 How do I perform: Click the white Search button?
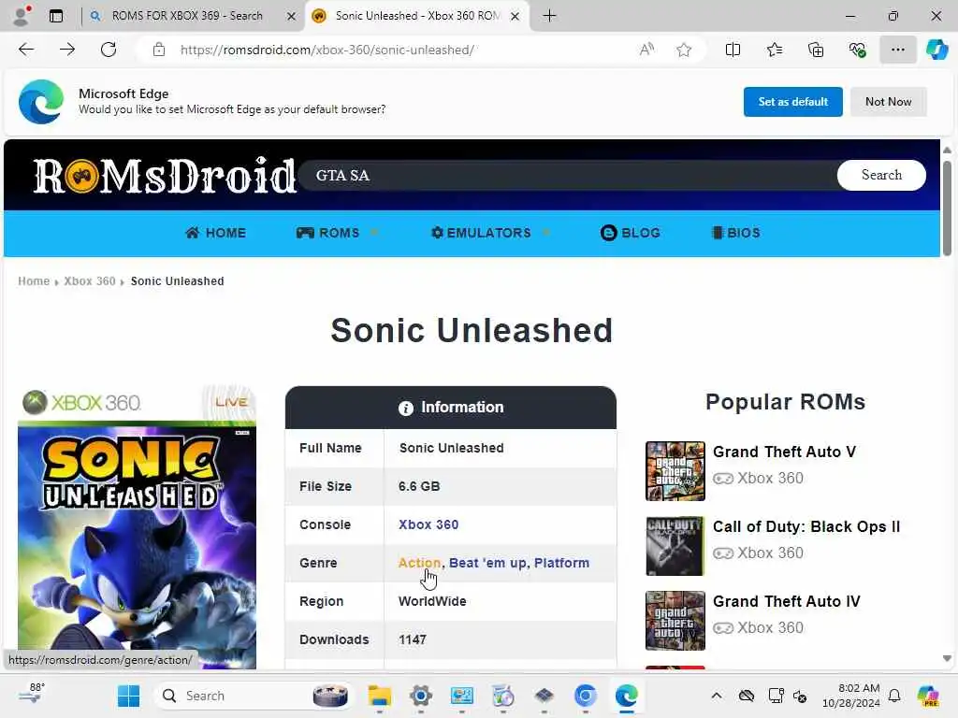click(881, 175)
